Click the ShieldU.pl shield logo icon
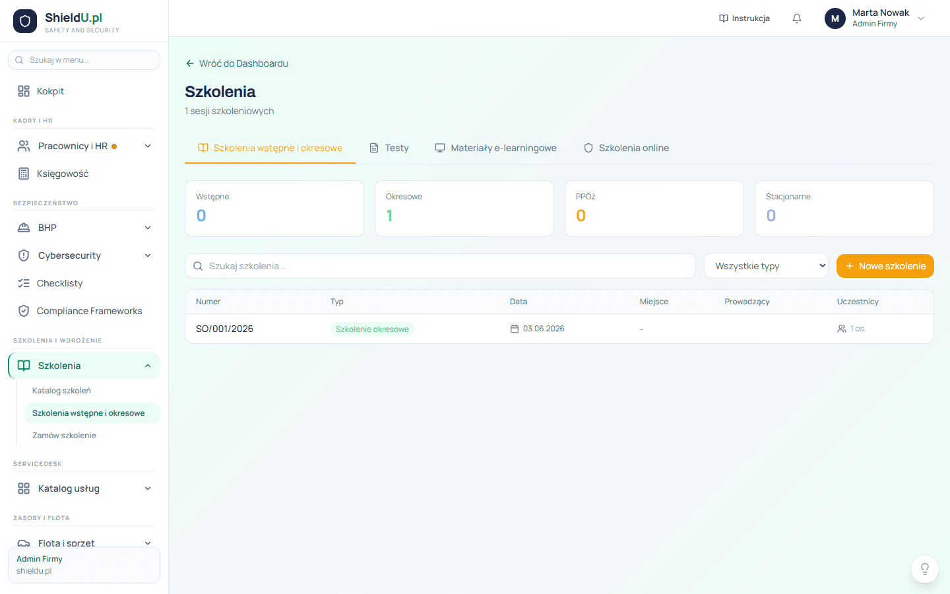Screen dimensions: 950x594 (x=25, y=21)
